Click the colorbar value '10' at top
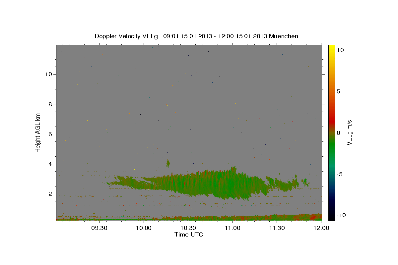The width and height of the screenshot is (398, 265). (x=340, y=50)
